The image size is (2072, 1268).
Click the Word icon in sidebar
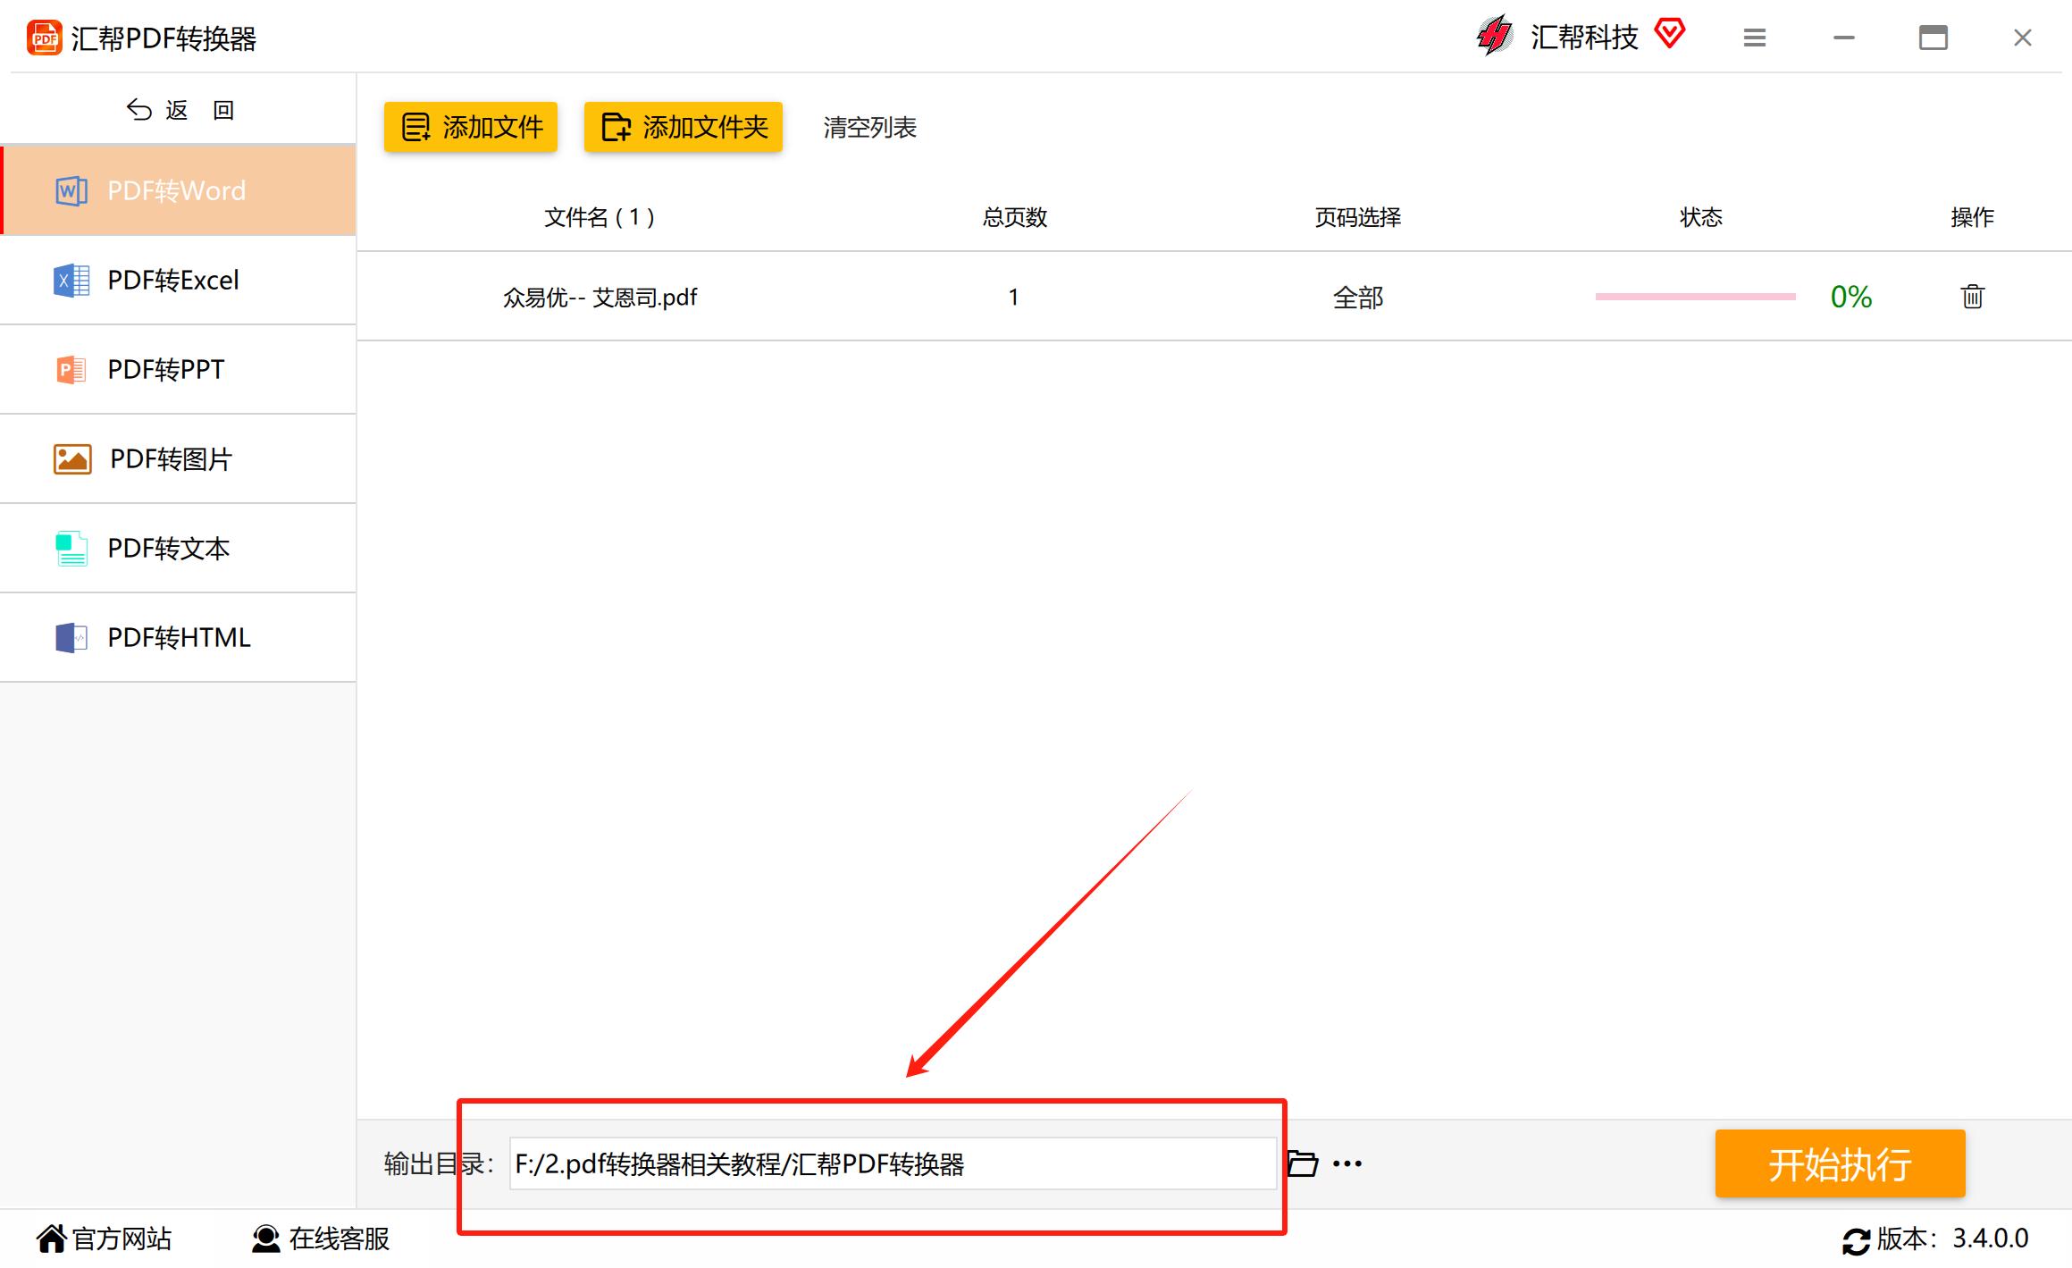pyautogui.click(x=71, y=190)
